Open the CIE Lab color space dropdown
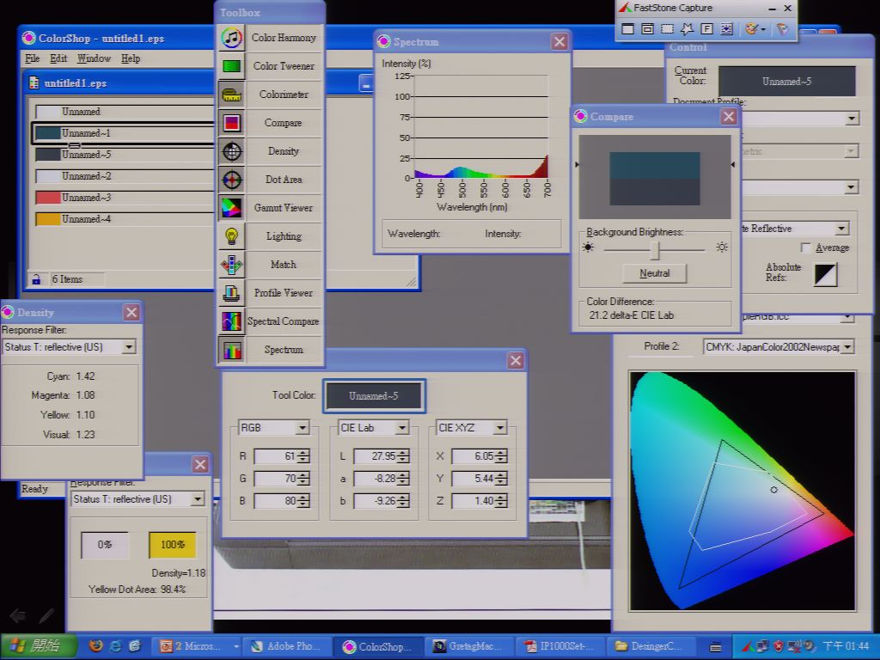The height and width of the screenshot is (660, 880). [x=373, y=428]
